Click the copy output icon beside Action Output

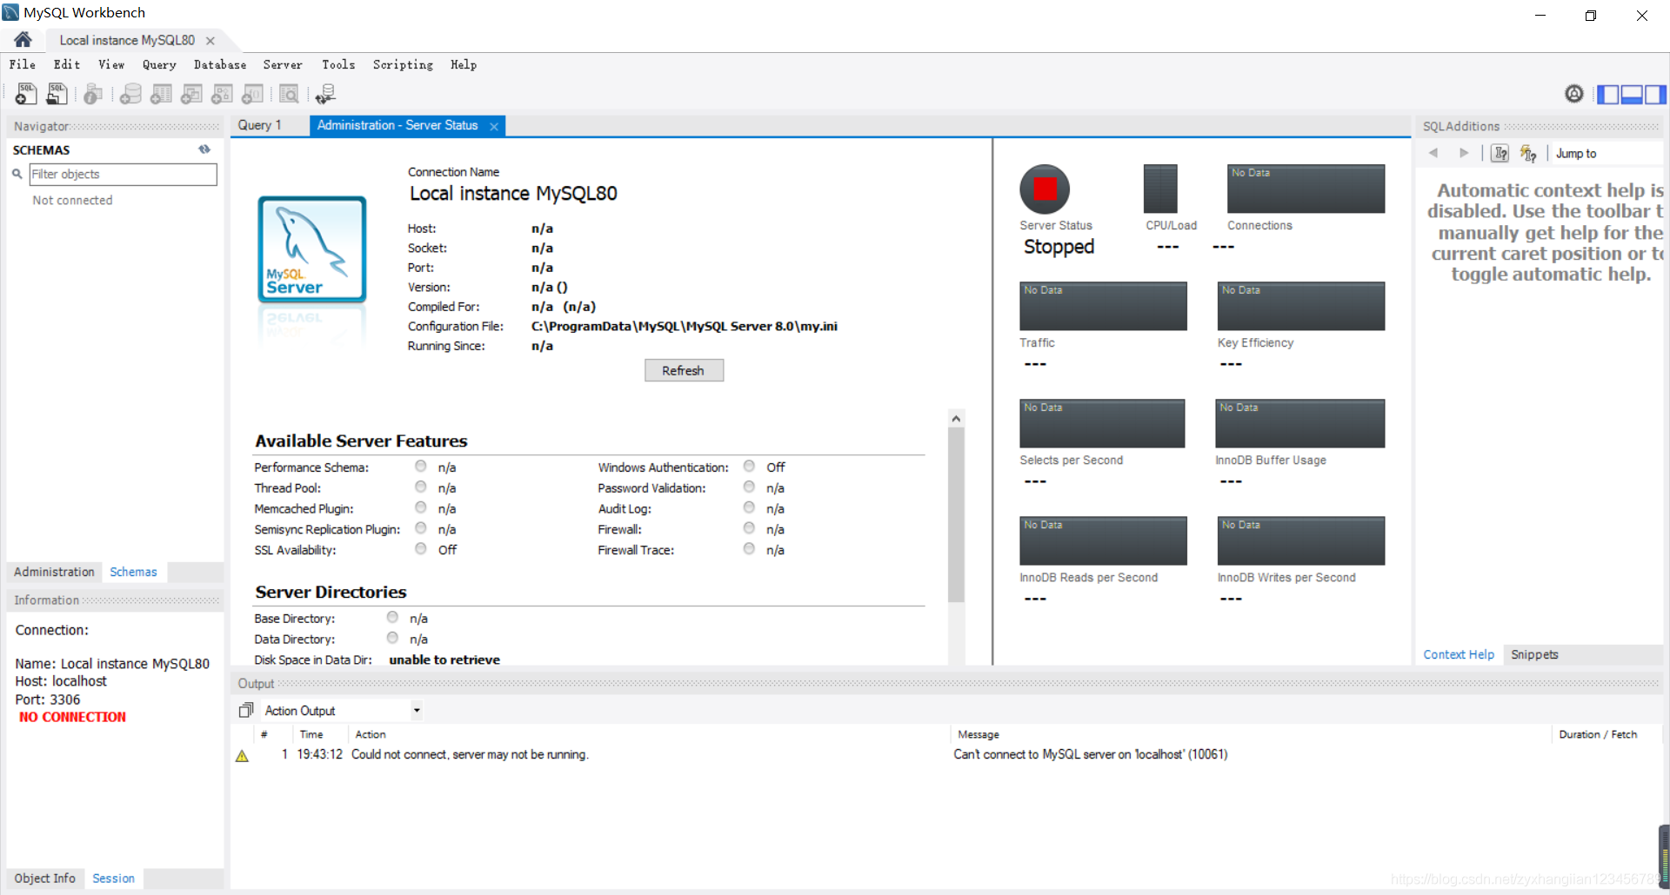[x=246, y=711]
